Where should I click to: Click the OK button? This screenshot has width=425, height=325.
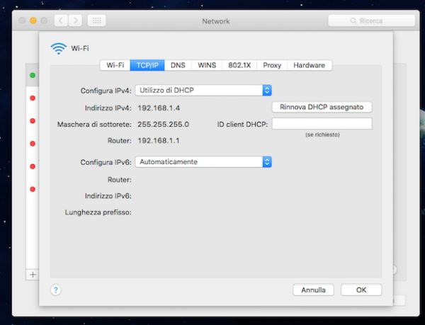point(361,290)
